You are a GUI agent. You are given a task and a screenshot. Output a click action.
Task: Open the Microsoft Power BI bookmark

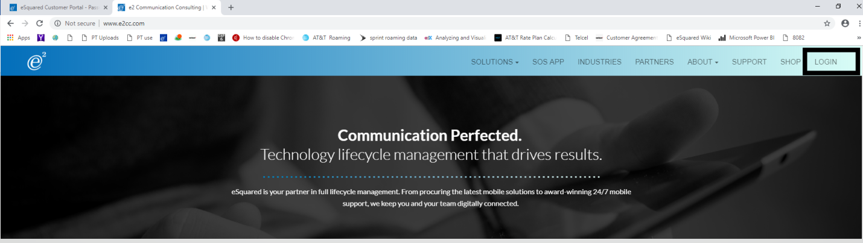[x=747, y=37]
